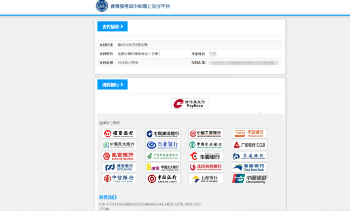This screenshot has height=211, width=350.
Task: Select Guangfa Bank CGB logo
Action: 249,145
